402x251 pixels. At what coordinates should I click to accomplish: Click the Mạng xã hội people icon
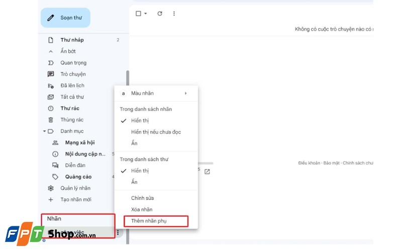(55, 143)
